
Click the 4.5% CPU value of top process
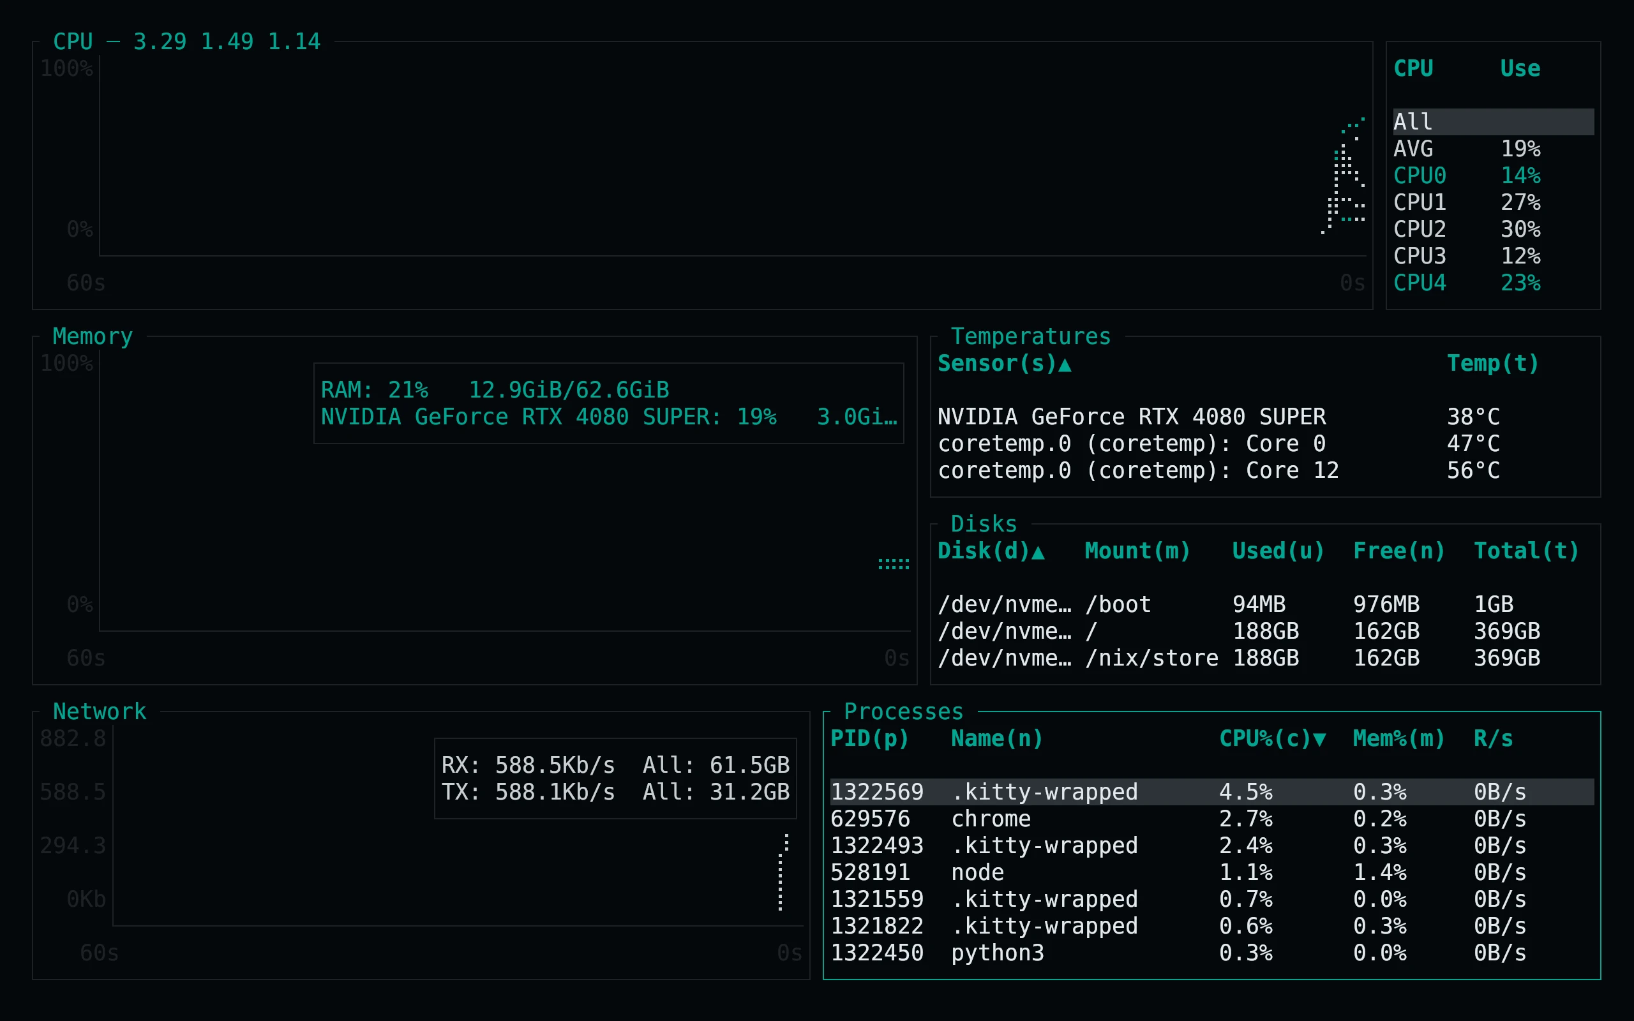1246,791
